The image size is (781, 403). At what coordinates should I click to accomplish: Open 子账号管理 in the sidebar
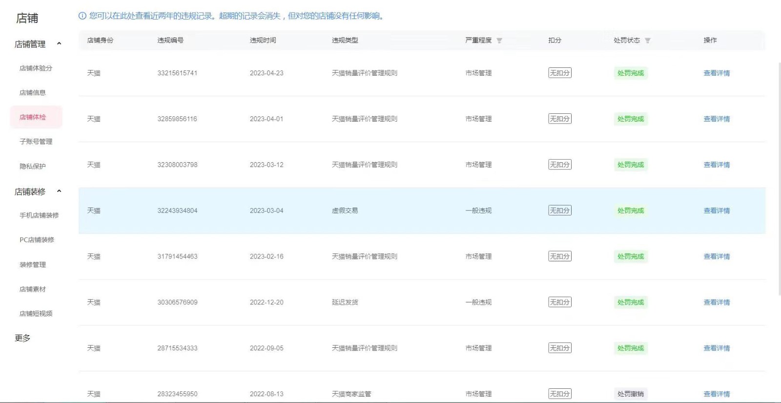tap(36, 142)
